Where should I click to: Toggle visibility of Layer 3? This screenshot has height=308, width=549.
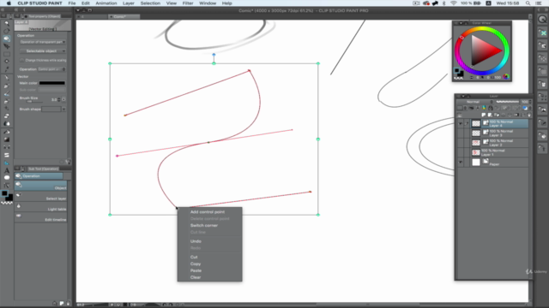[x=461, y=133]
